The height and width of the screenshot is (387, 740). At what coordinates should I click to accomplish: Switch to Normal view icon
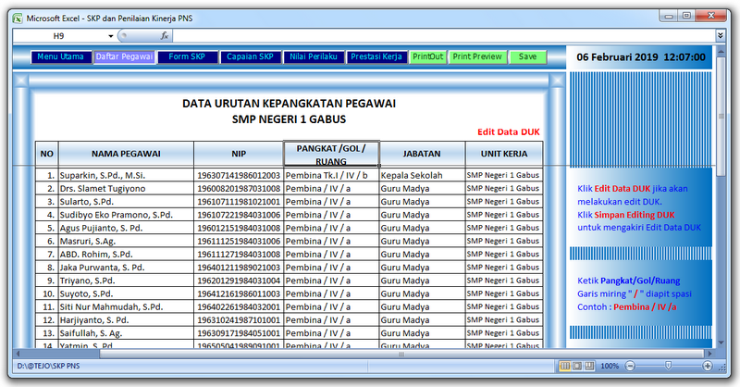pyautogui.click(x=565, y=367)
